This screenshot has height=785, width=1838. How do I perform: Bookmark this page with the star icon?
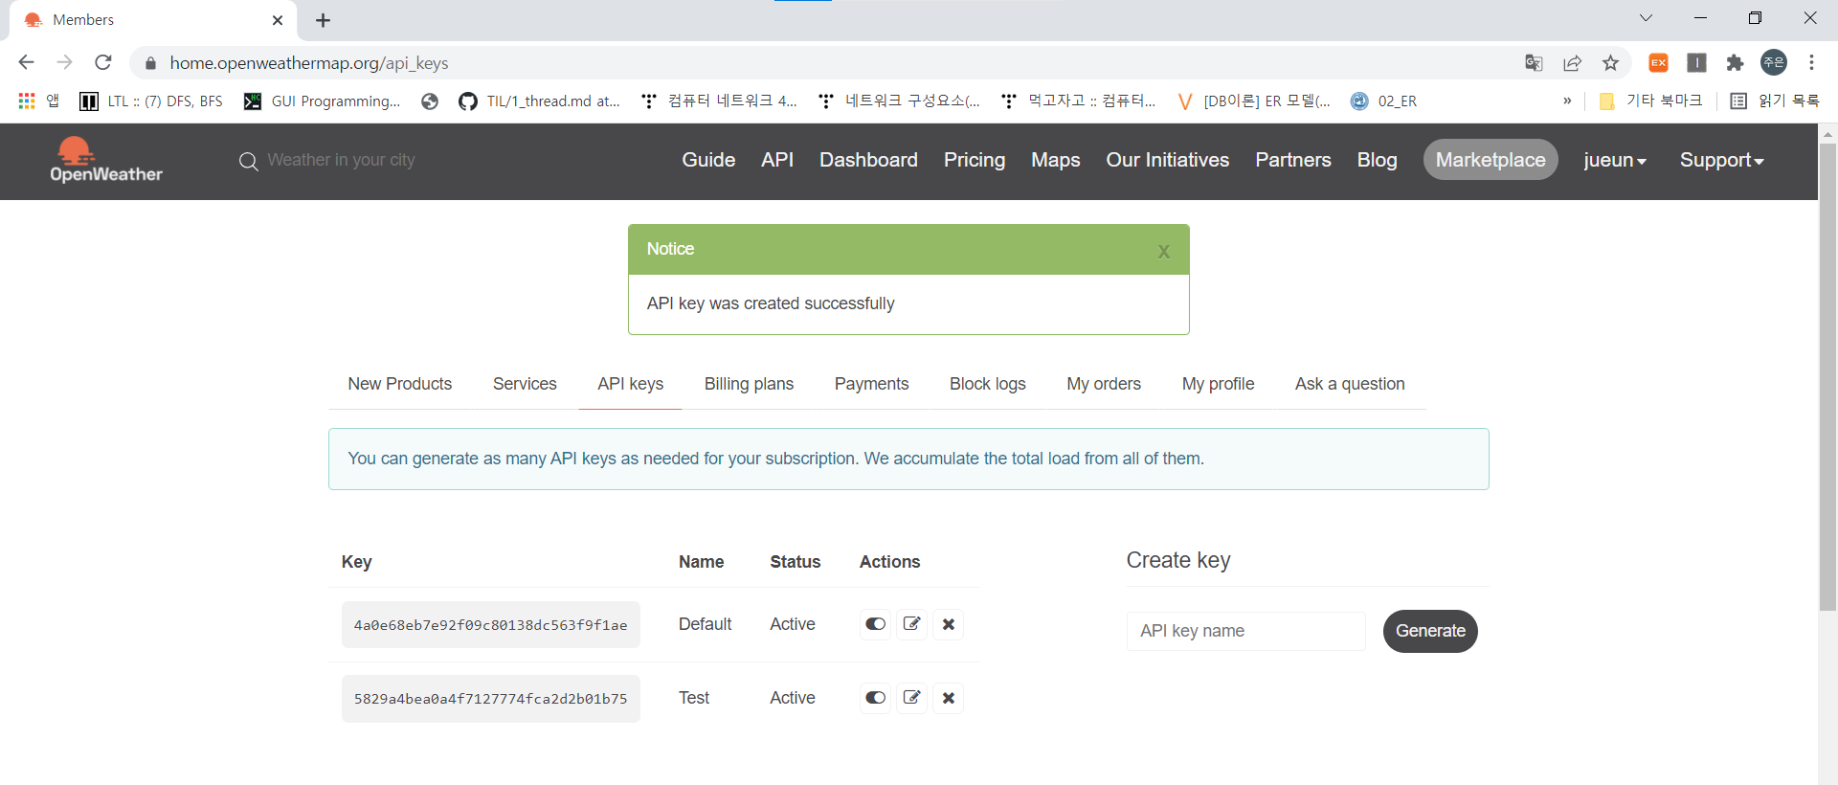click(1610, 63)
